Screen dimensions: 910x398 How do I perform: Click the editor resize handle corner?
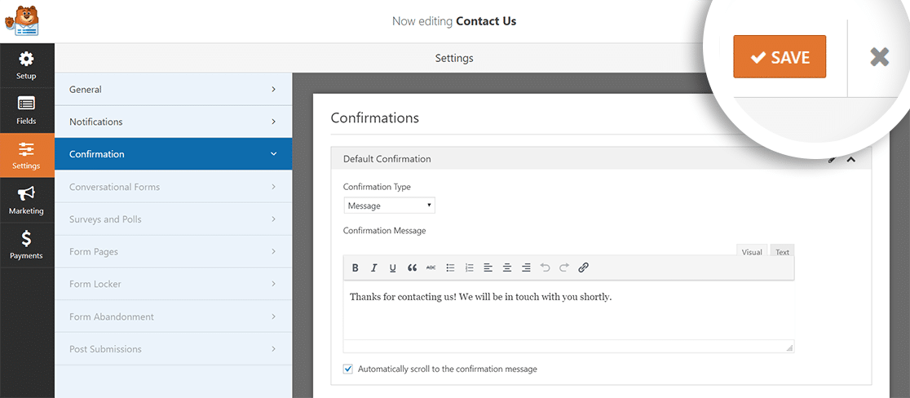[x=789, y=347]
